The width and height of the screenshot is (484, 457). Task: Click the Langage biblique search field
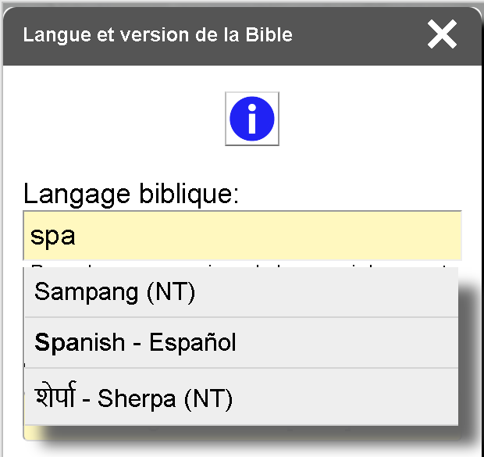[x=242, y=235]
